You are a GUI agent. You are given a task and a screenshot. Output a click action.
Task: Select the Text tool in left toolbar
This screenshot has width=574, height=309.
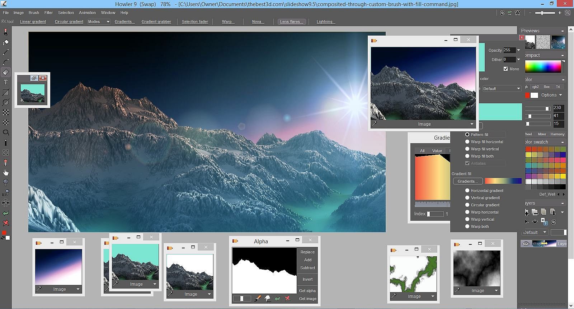6,82
